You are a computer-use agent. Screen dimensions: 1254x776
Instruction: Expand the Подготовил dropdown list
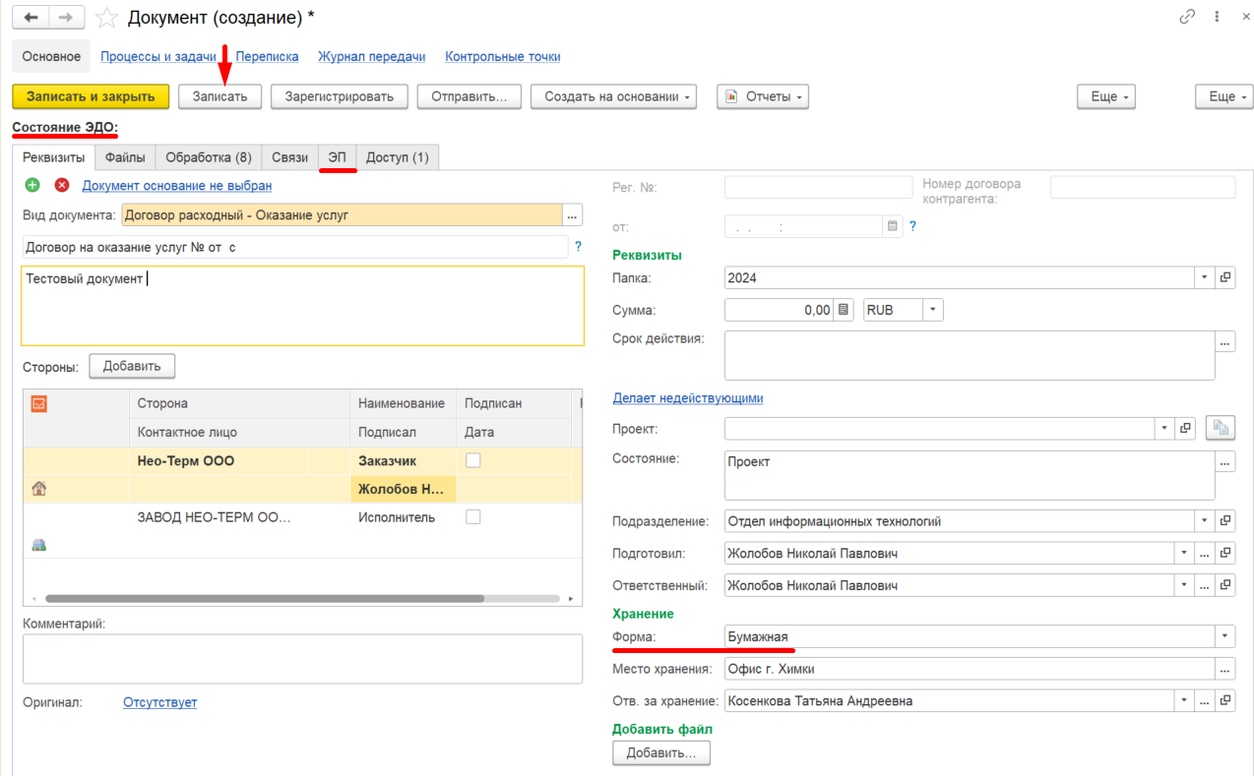[x=1184, y=554]
